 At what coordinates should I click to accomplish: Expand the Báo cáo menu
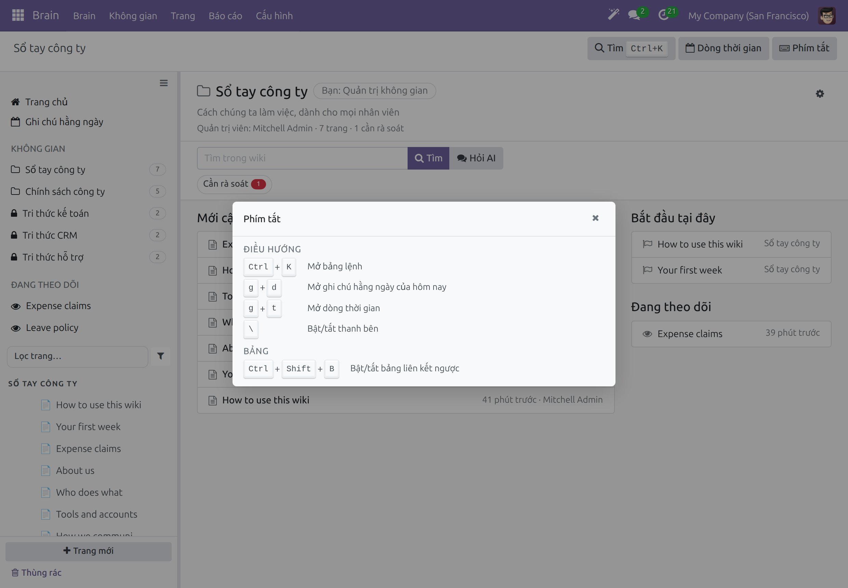coord(225,16)
